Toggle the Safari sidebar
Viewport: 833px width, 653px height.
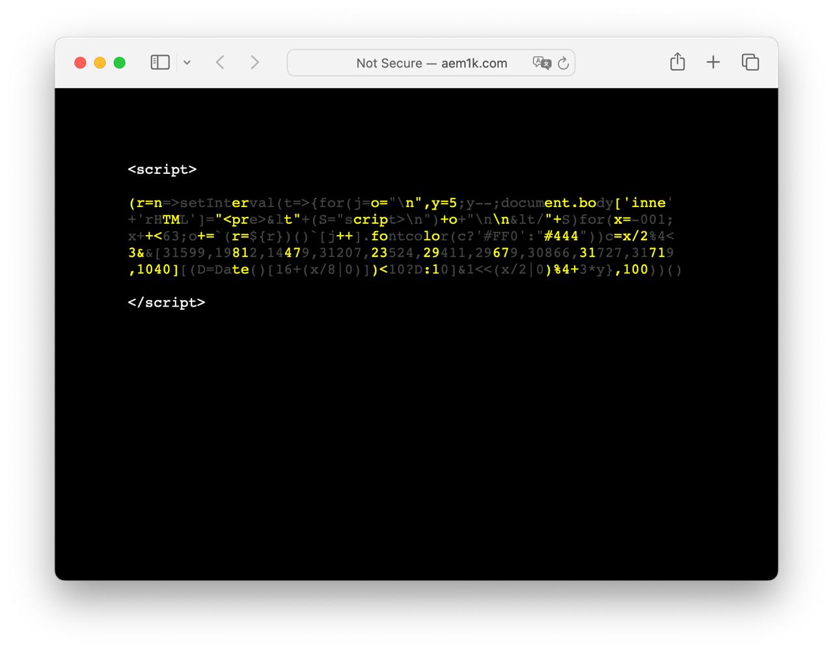[x=160, y=63]
